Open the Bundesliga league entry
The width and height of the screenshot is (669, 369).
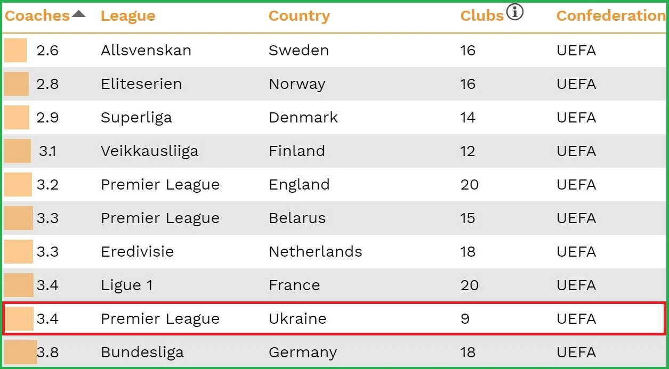point(142,352)
